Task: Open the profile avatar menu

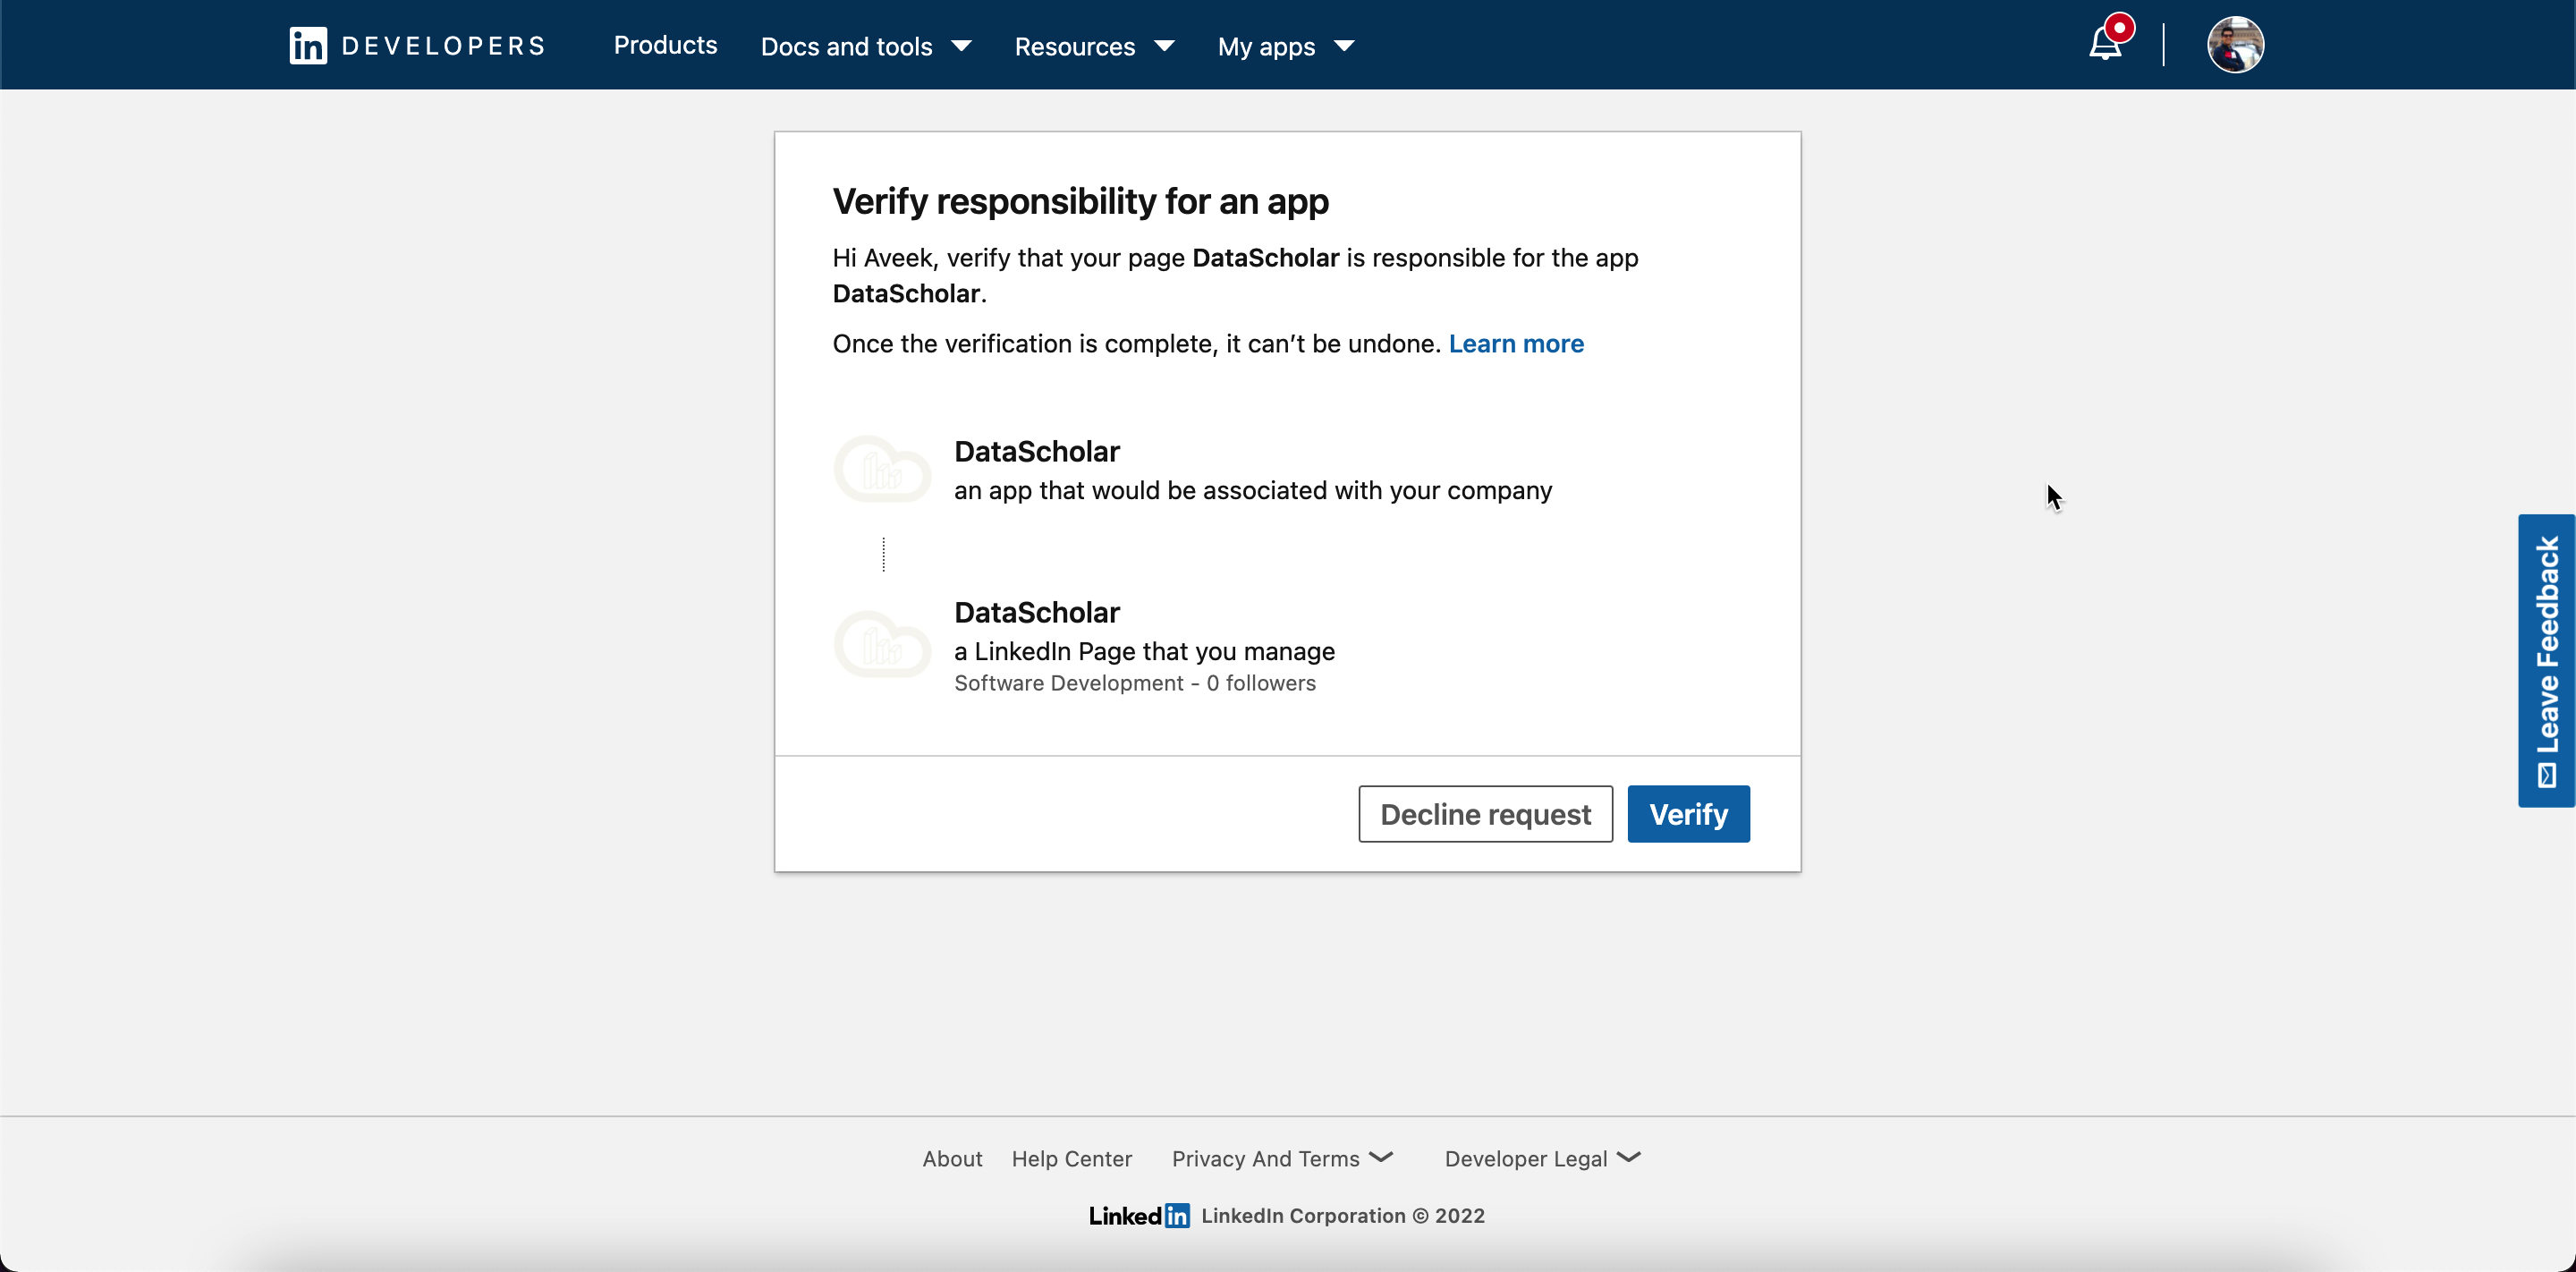Action: pyautogui.click(x=2235, y=45)
